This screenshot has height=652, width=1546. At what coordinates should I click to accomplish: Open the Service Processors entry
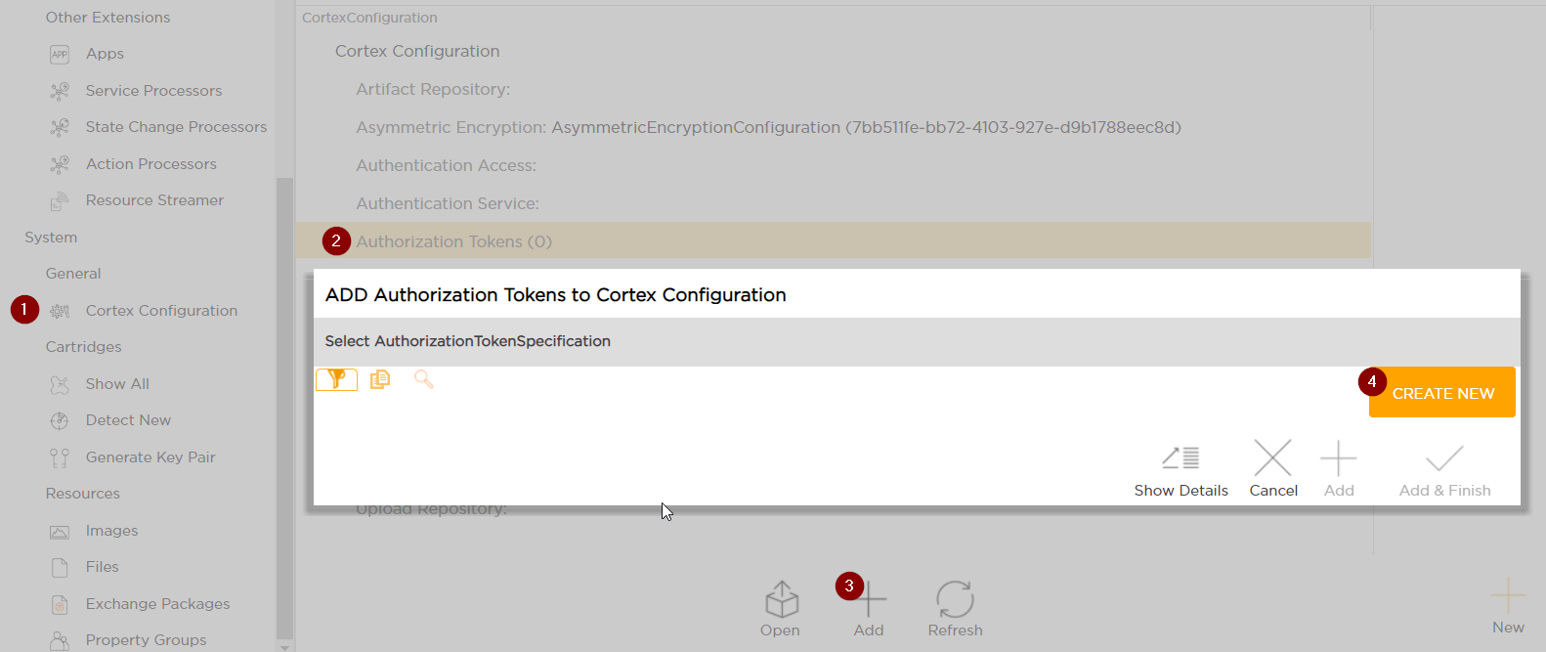coord(153,91)
